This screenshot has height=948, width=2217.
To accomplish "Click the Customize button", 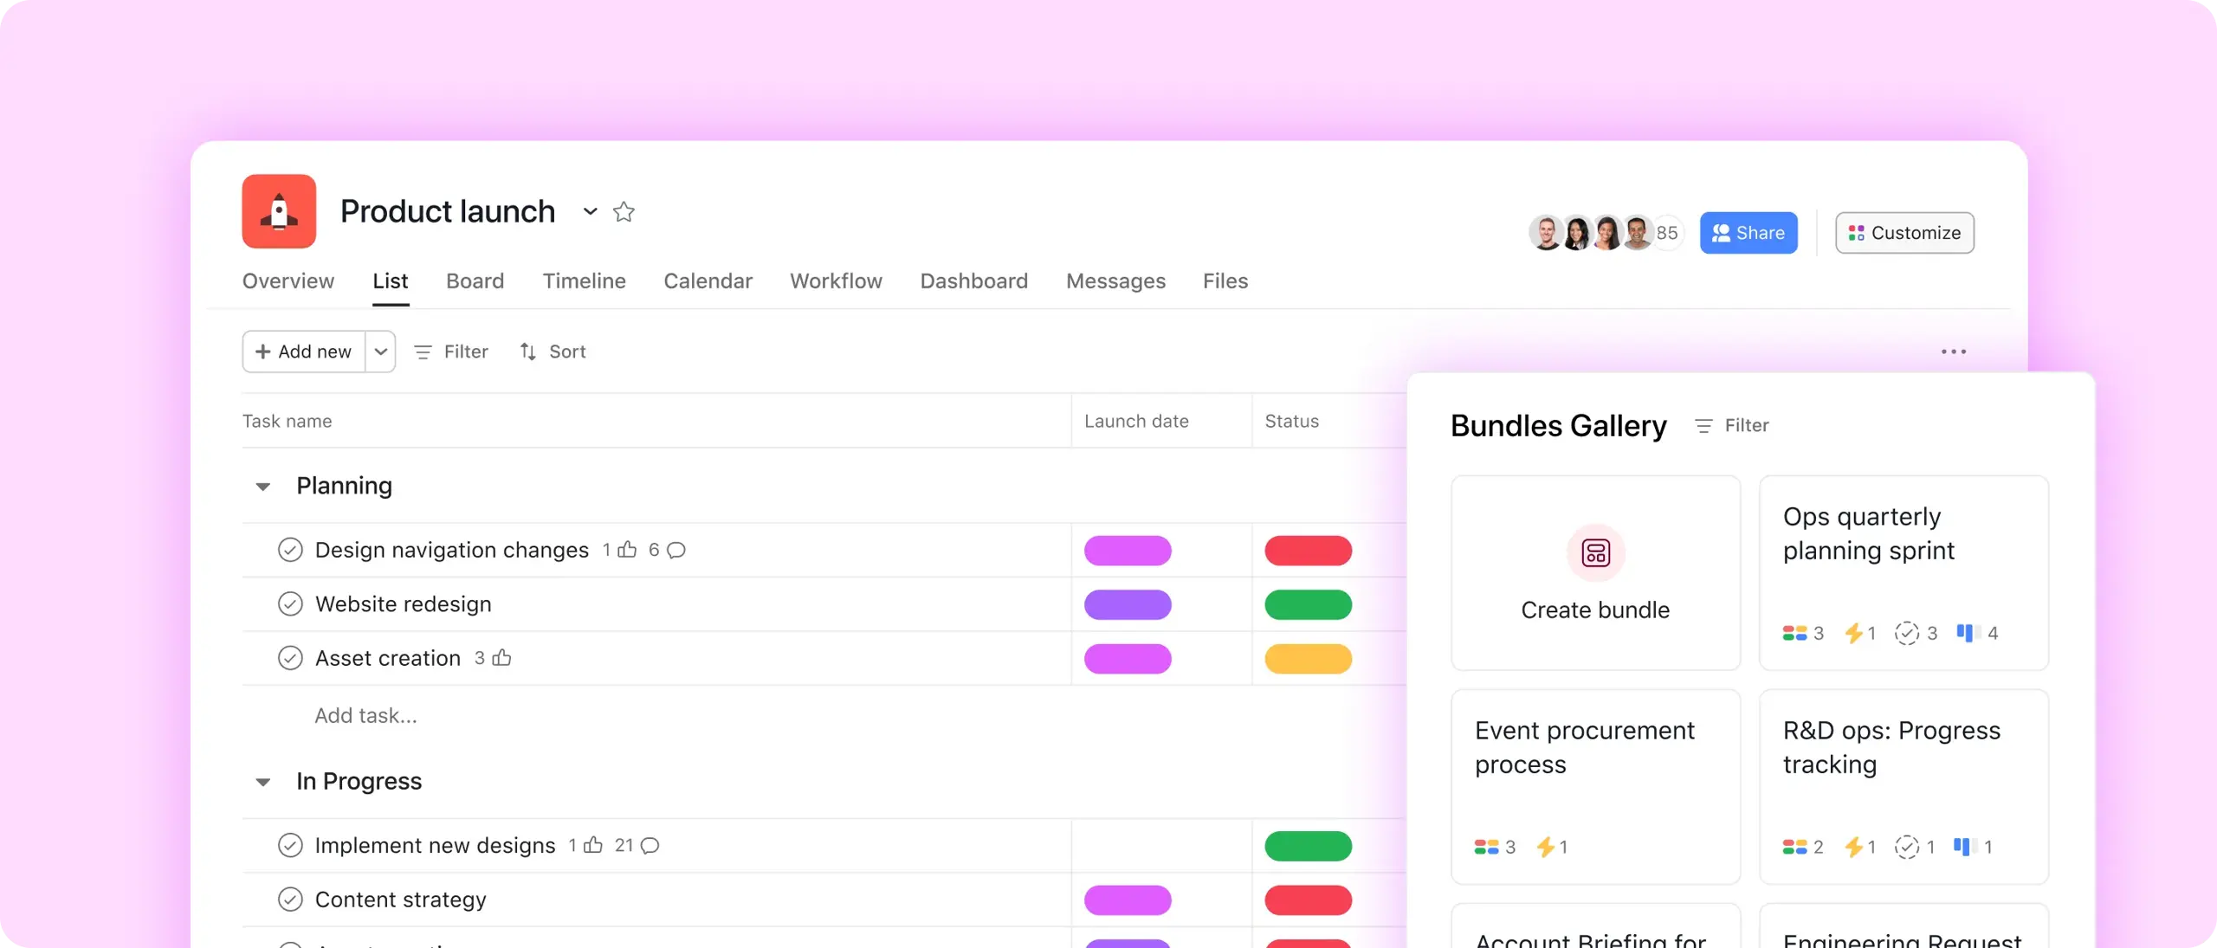I will click(x=1905, y=233).
